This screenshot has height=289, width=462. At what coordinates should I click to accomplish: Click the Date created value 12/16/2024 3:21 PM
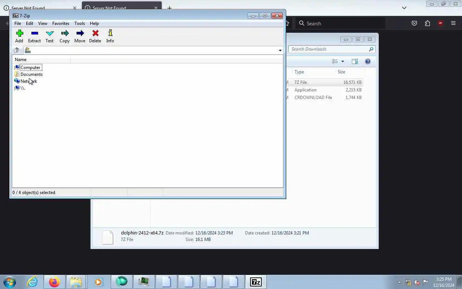(290, 233)
